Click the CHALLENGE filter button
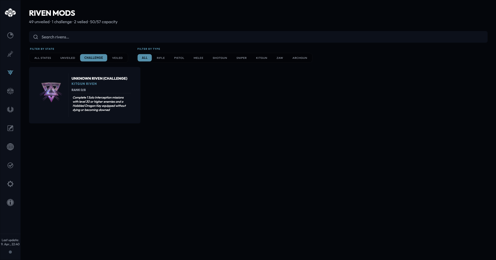Viewport: 496px width, 260px height. (x=94, y=58)
